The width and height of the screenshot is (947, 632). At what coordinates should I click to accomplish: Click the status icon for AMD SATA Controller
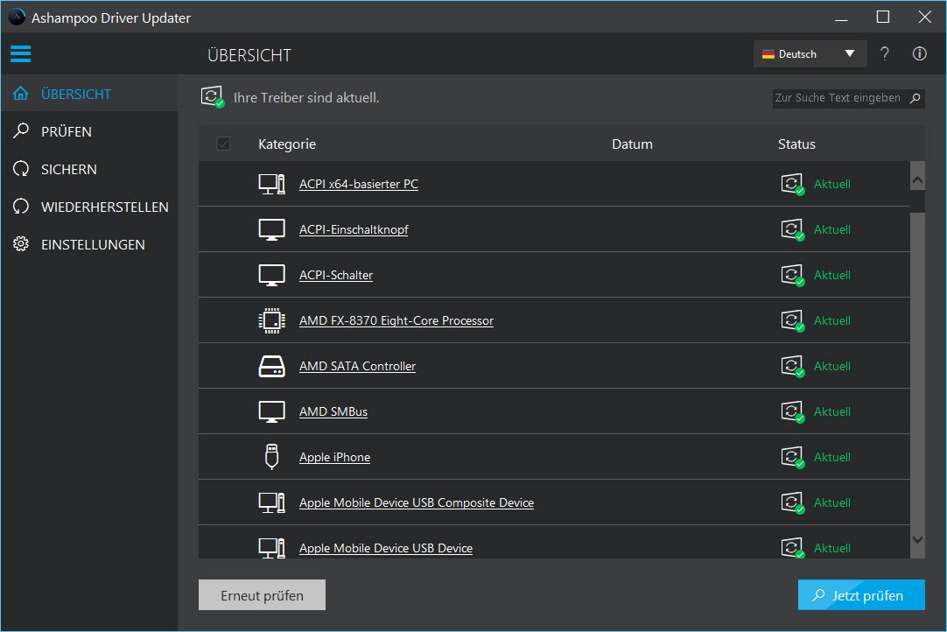(792, 366)
